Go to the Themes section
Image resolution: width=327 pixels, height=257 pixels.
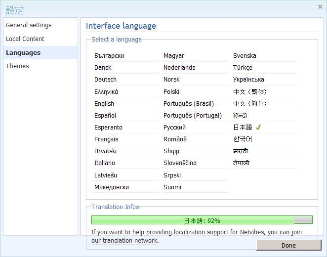17,66
